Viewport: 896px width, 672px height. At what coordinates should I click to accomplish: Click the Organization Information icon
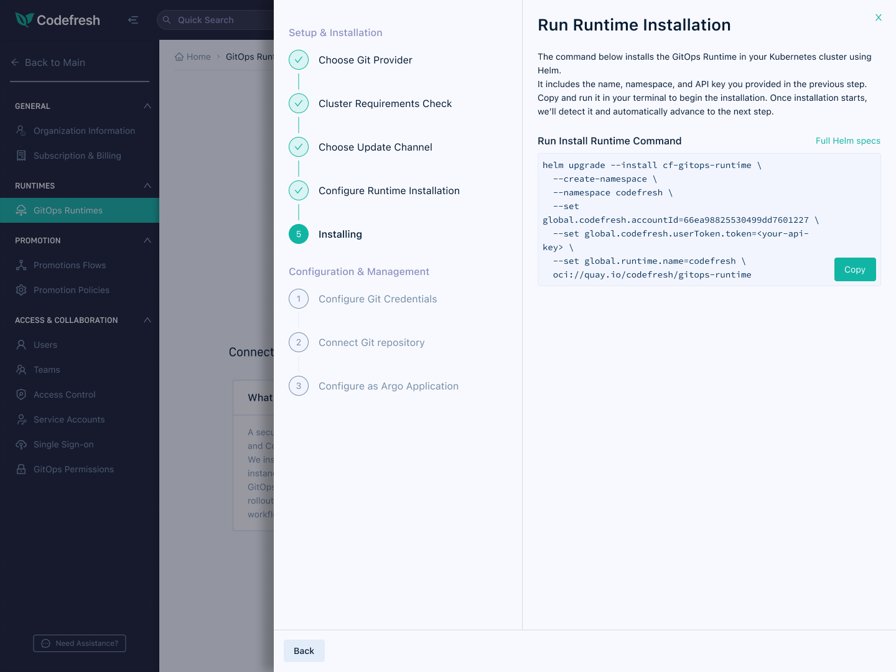point(21,131)
